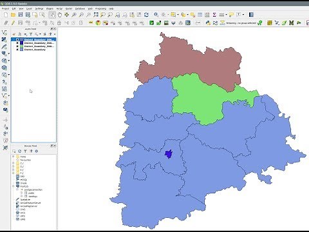Open the Text Annotation dropdown arrow
The height and width of the screenshot is (232, 309).
(x=243, y=15)
